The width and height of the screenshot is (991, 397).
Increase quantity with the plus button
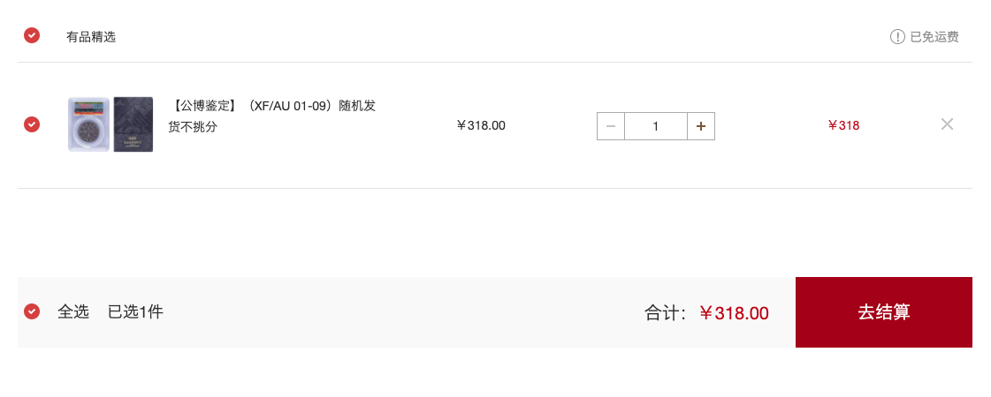point(701,126)
